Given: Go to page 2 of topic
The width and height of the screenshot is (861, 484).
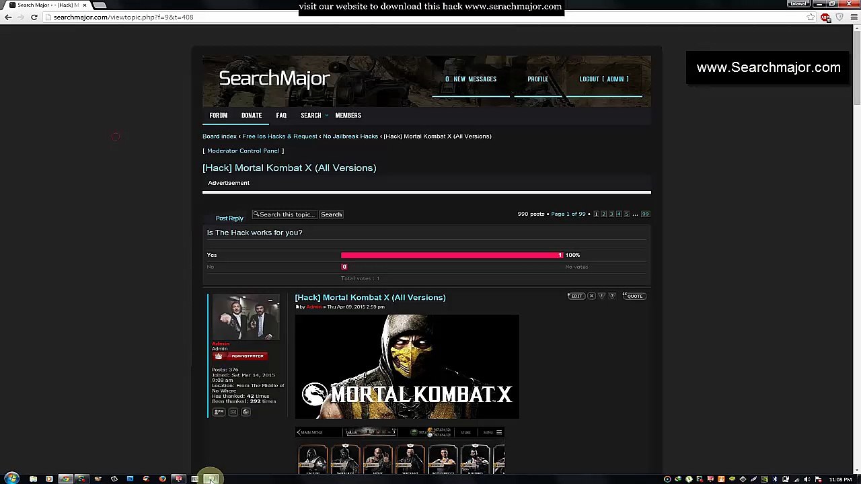Looking at the screenshot, I should point(603,214).
